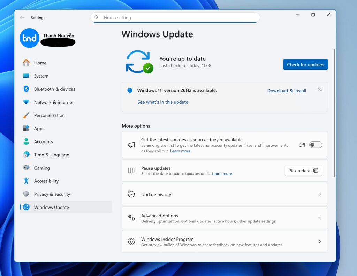
Task: Minimize the Settings window
Action: tap(298, 15)
